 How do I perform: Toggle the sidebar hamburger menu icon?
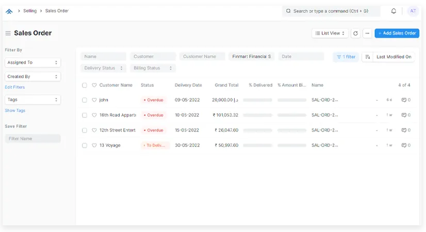point(8,34)
